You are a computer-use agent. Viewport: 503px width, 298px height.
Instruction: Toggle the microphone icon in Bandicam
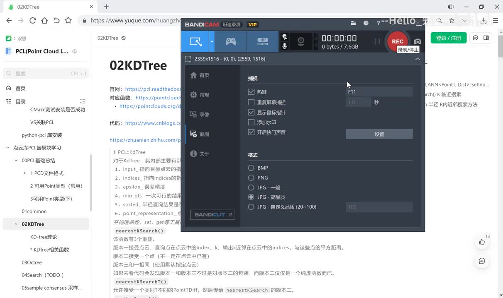pos(285,46)
